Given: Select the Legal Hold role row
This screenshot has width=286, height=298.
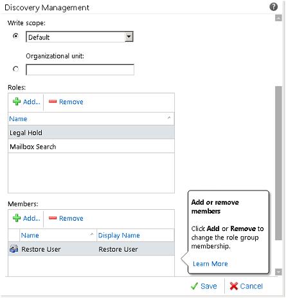Looking at the screenshot, I should [91, 133].
